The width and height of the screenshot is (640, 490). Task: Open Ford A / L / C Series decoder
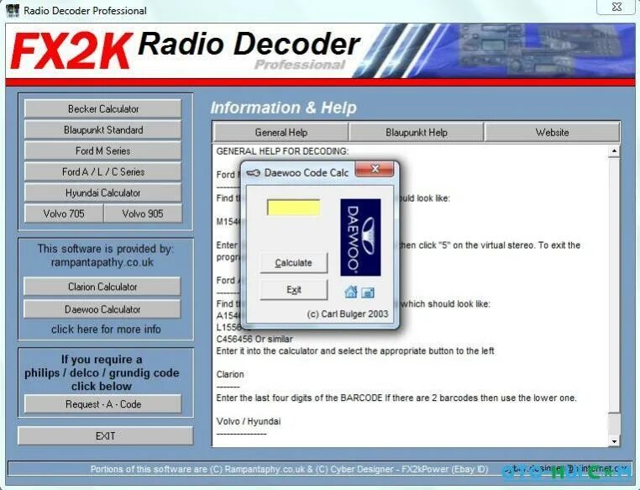point(102,172)
